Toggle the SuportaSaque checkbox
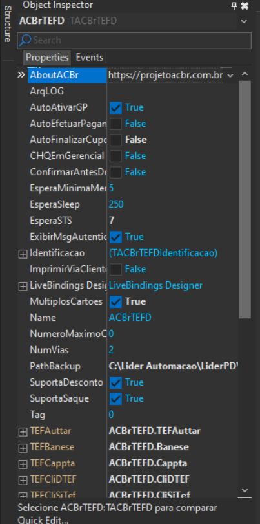Image resolution: width=260 pixels, height=524 pixels. coord(115,398)
